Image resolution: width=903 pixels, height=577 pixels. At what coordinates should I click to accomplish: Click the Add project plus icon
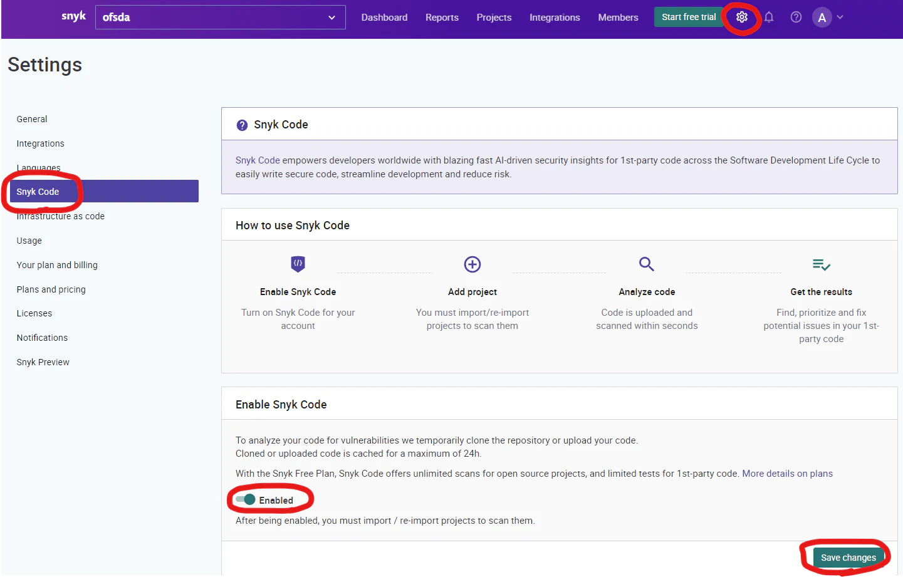(472, 264)
